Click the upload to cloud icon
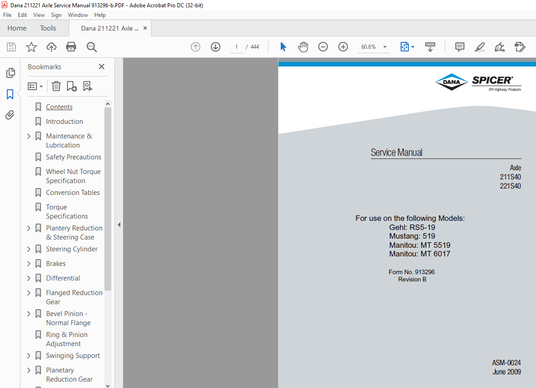 coord(51,47)
